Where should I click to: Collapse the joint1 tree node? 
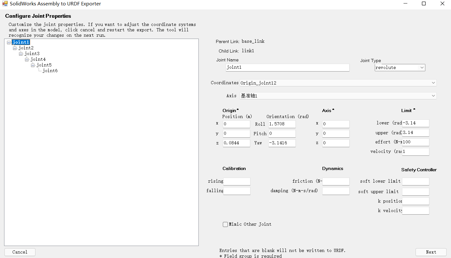point(9,42)
